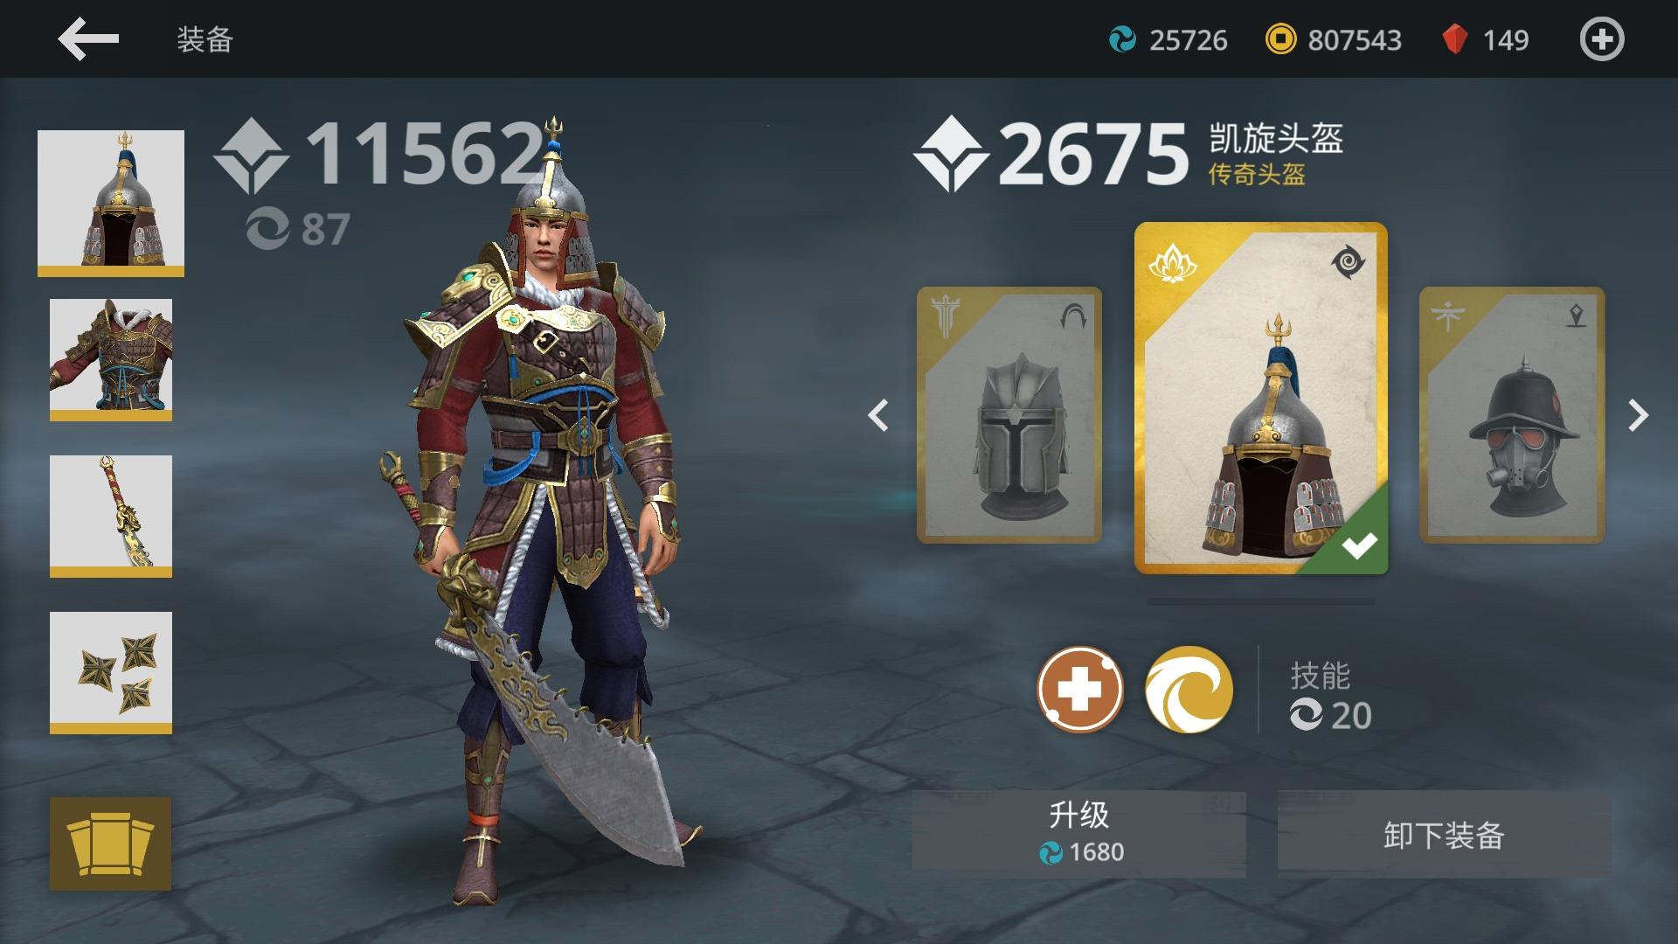
Task: Go back with the arrow icon
Action: click(88, 39)
